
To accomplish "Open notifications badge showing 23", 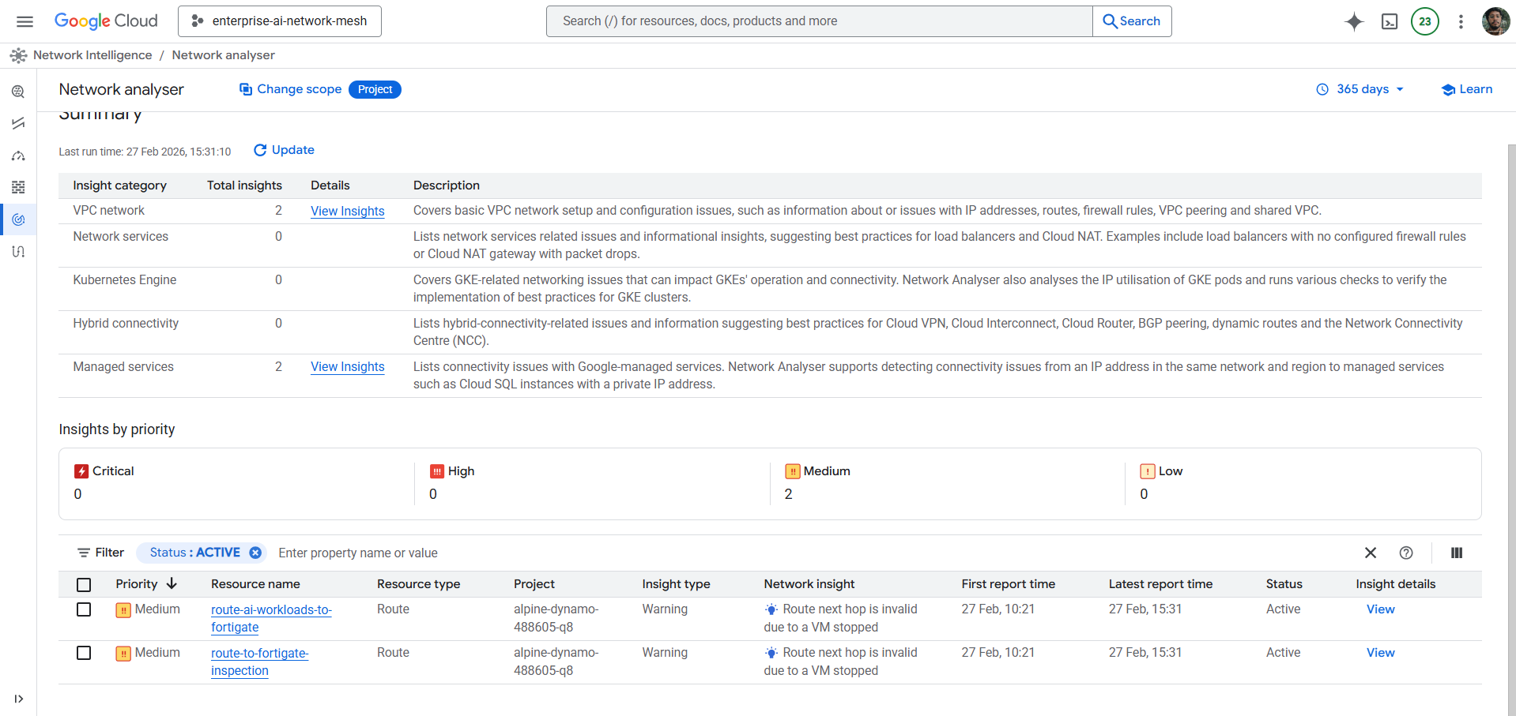I will click(x=1425, y=21).
